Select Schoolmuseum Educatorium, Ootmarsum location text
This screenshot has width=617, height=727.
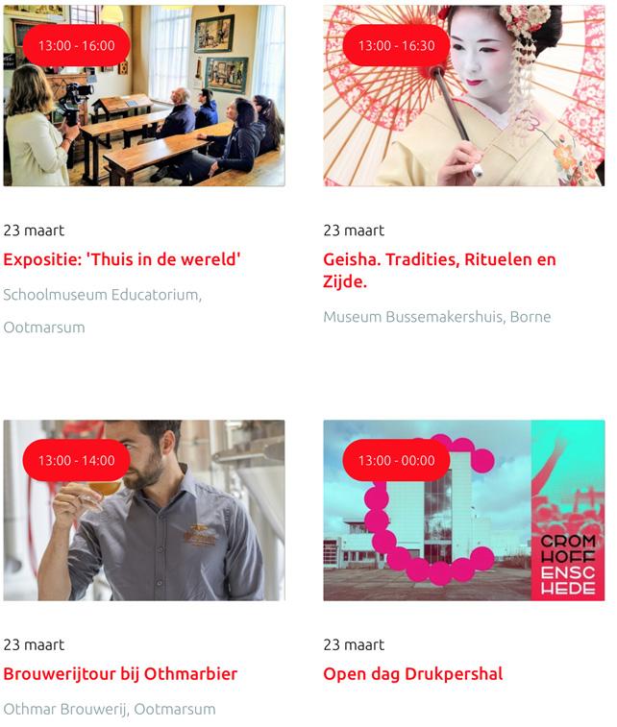(103, 310)
